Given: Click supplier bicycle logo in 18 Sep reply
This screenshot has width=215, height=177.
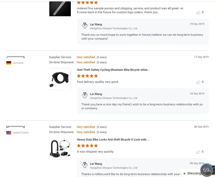Looking at the screenshot, I should click(x=85, y=95).
